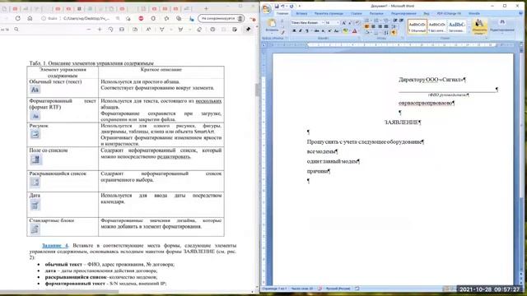
Task: Click the ЗАЯВЛЕНИЕ heading in Word document
Action: tap(402, 123)
